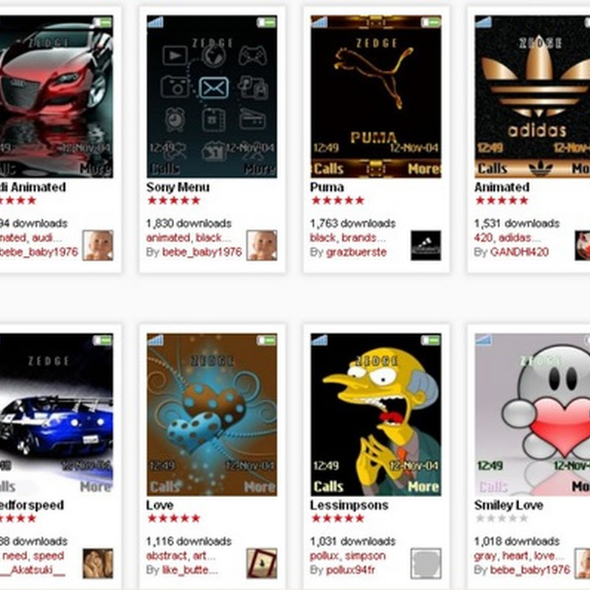The height and width of the screenshot is (590, 590).
Task: Open the Sony Menu title link
Action: [178, 187]
